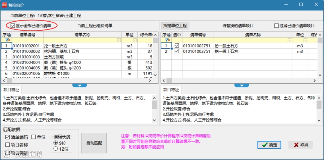Confirm with 确定 button
This screenshot has width=324, height=160.
269,145
